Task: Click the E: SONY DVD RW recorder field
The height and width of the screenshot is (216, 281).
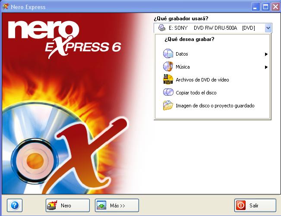Action: pos(213,28)
